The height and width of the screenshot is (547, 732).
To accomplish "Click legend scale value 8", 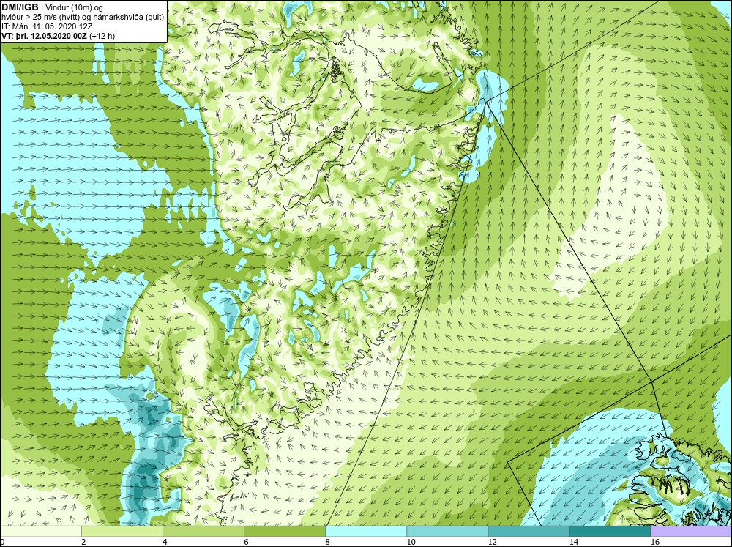I will pos(327,542).
